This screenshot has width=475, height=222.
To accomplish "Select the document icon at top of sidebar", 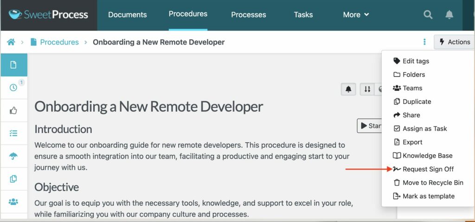I will 13,65.
